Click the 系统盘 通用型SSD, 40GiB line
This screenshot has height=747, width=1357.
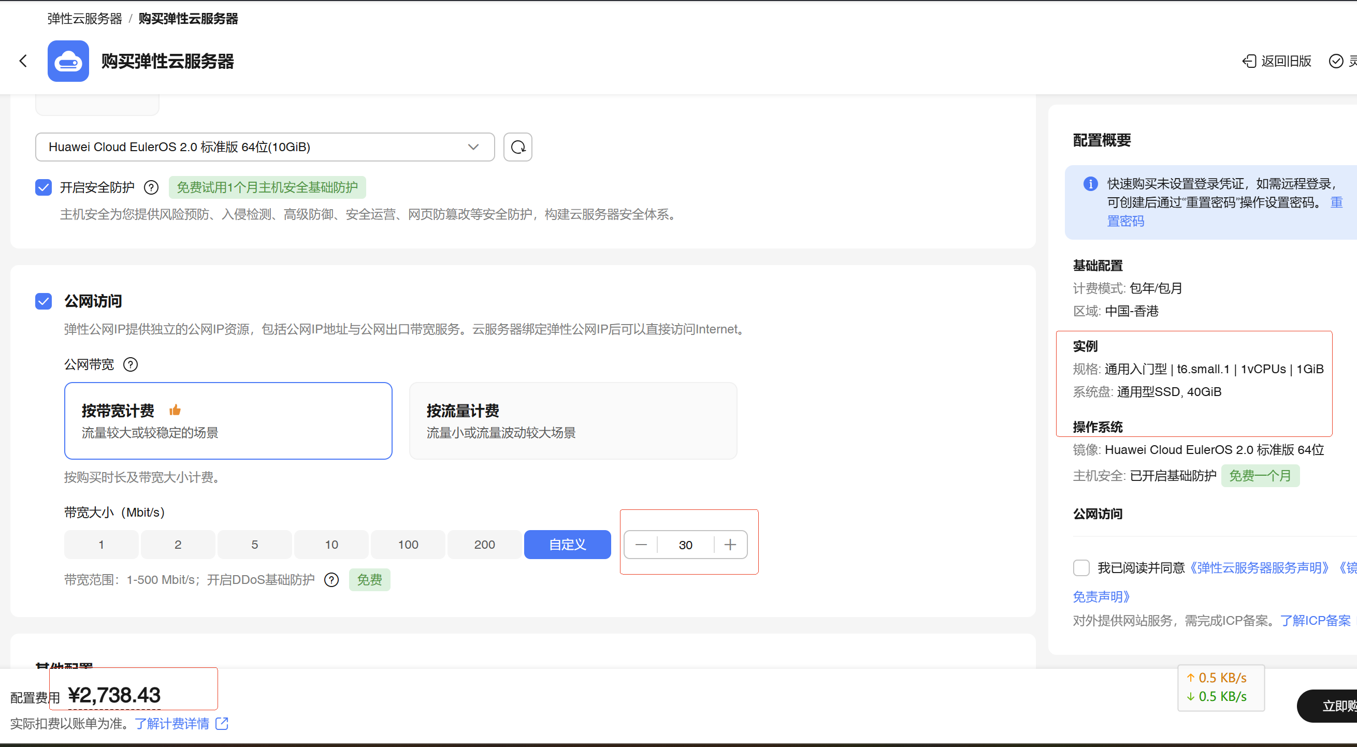tap(1147, 392)
